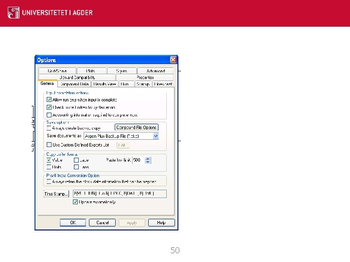Open the Component Data tab
This screenshot has width=350, height=262.
click(x=74, y=84)
